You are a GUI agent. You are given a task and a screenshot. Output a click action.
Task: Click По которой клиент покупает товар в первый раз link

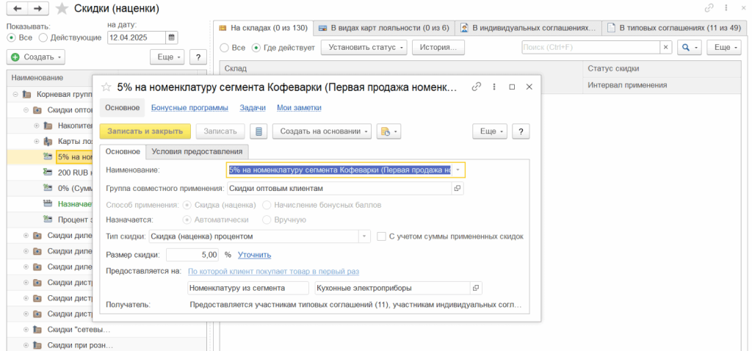pos(273,272)
